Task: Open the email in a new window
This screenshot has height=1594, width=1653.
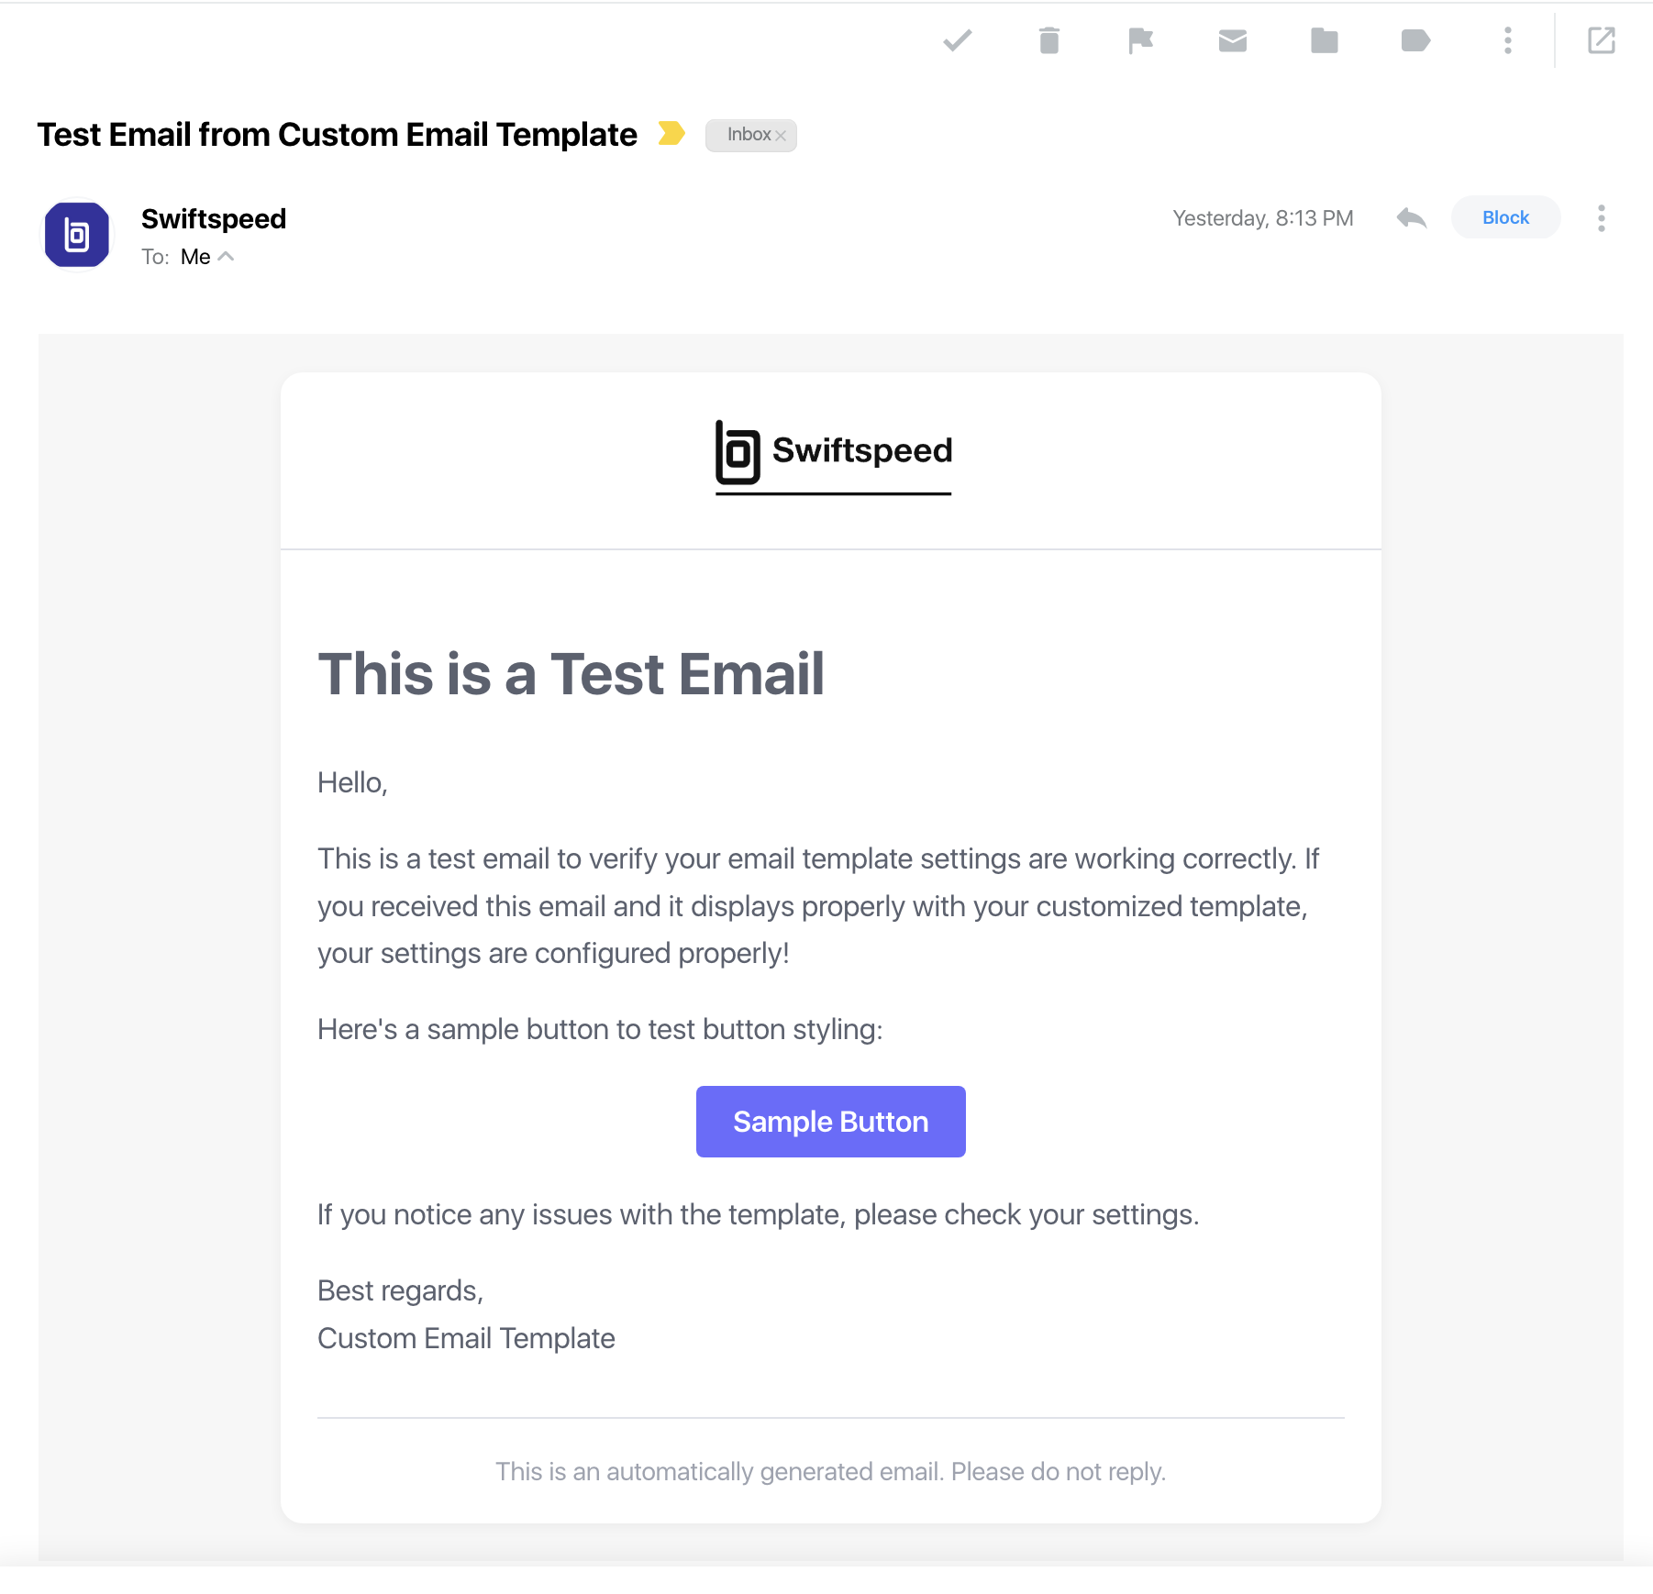Action: [x=1602, y=40]
